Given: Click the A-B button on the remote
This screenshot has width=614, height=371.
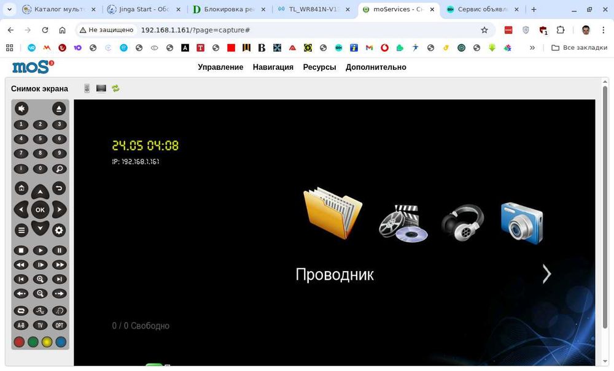Looking at the screenshot, I should (21, 325).
